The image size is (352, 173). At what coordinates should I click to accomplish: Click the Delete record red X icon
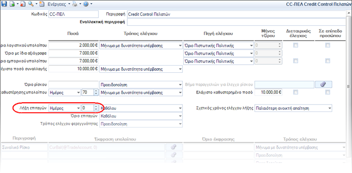(22, 4)
